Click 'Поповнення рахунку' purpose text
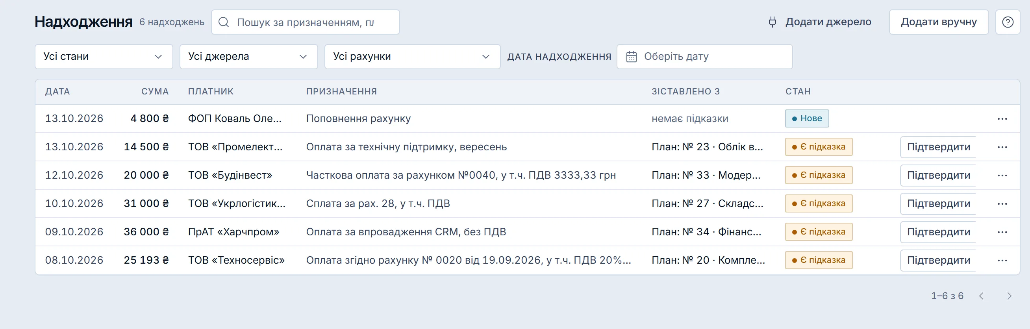This screenshot has width=1030, height=329. coord(358,119)
